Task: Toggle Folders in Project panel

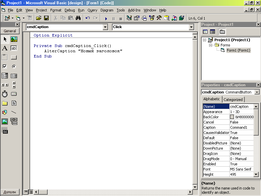Action: click(222, 32)
